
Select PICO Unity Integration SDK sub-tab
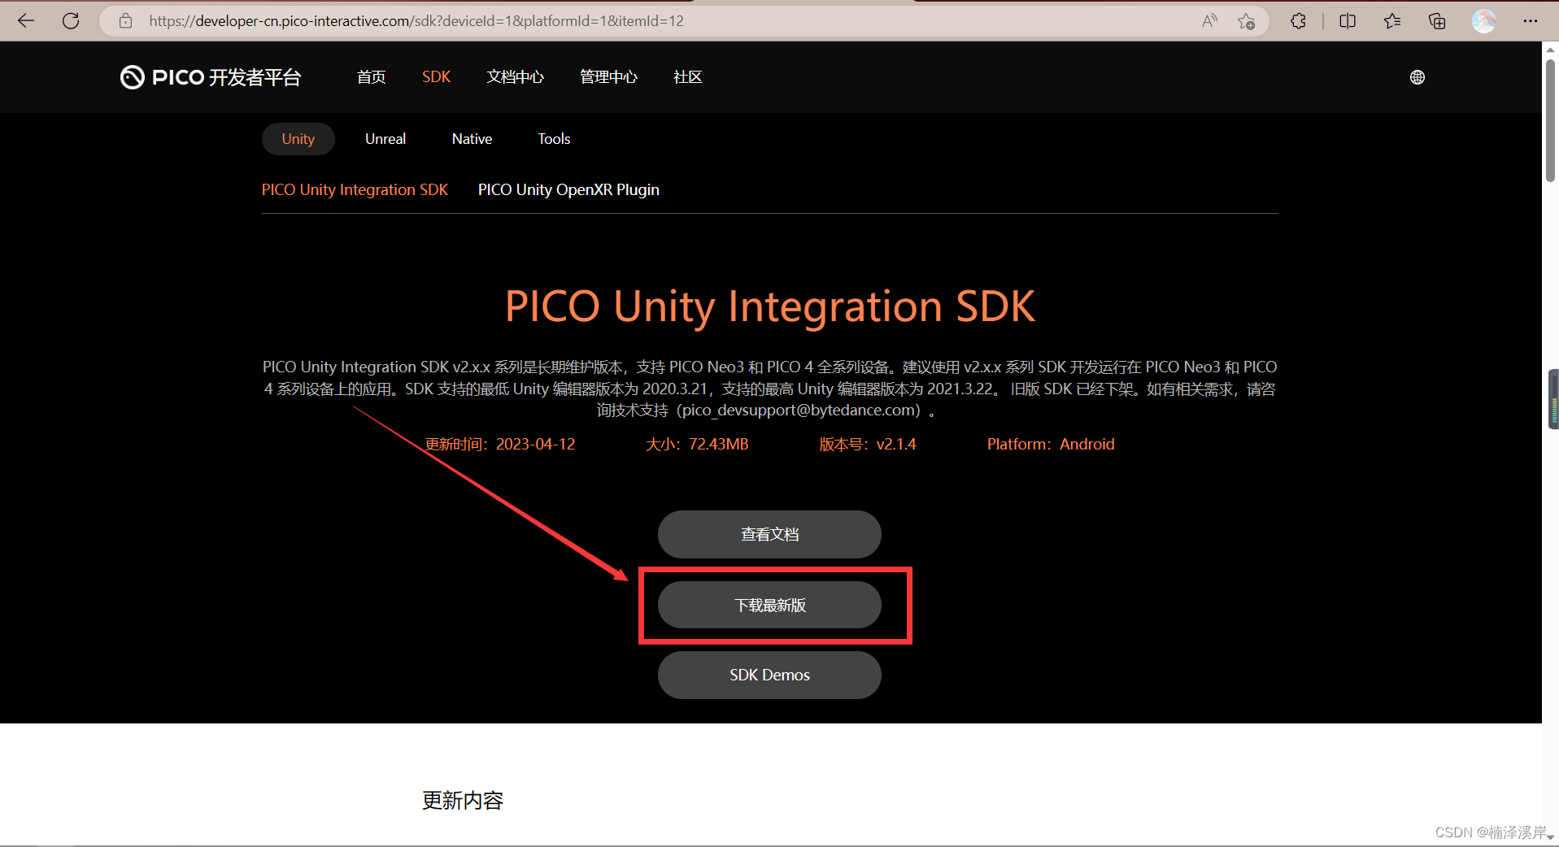tap(355, 189)
